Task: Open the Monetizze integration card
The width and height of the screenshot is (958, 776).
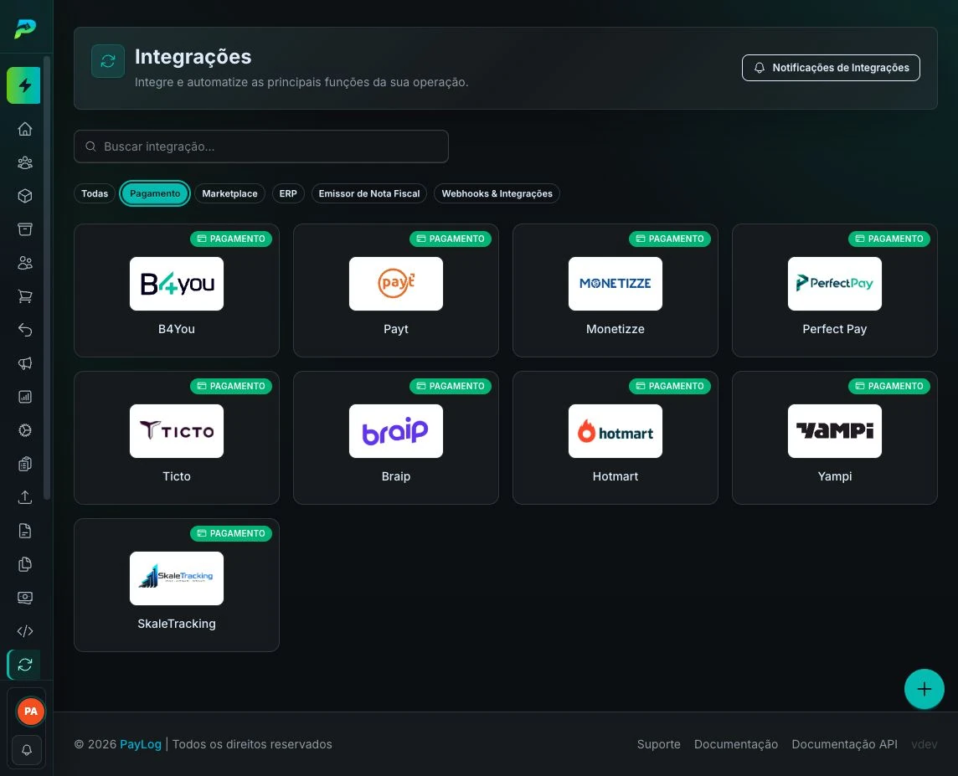Action: tap(615, 290)
